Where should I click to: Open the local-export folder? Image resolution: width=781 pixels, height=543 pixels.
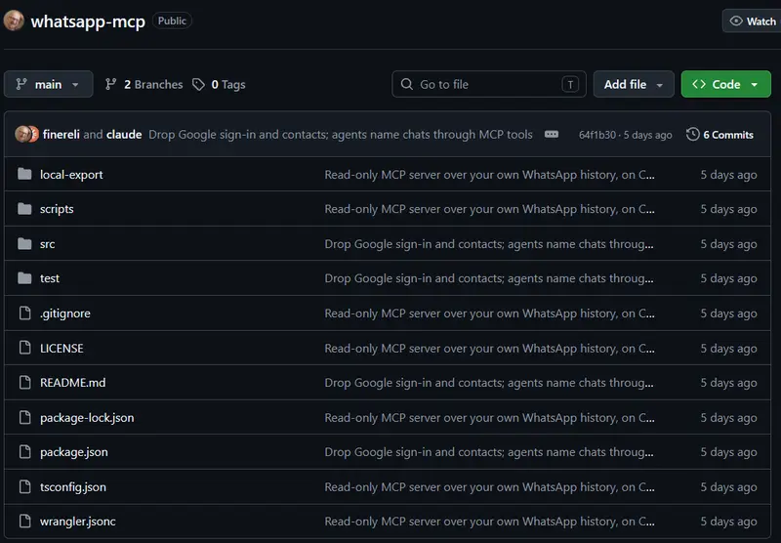click(x=71, y=175)
